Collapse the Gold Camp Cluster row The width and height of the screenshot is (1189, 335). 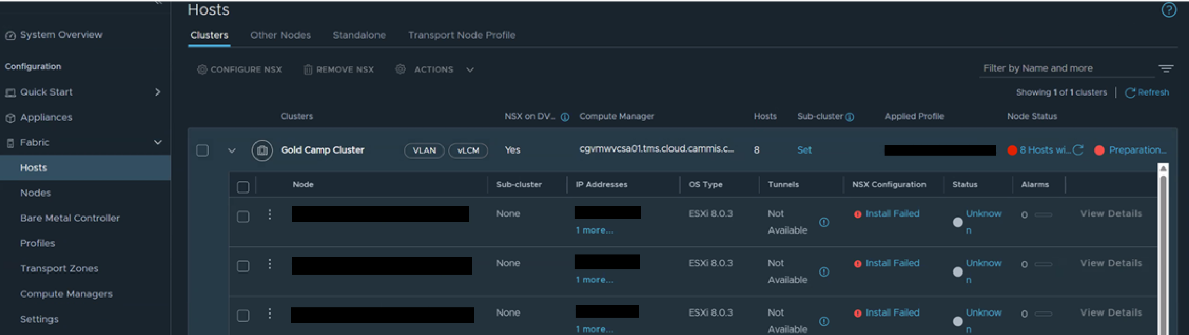[x=232, y=151]
